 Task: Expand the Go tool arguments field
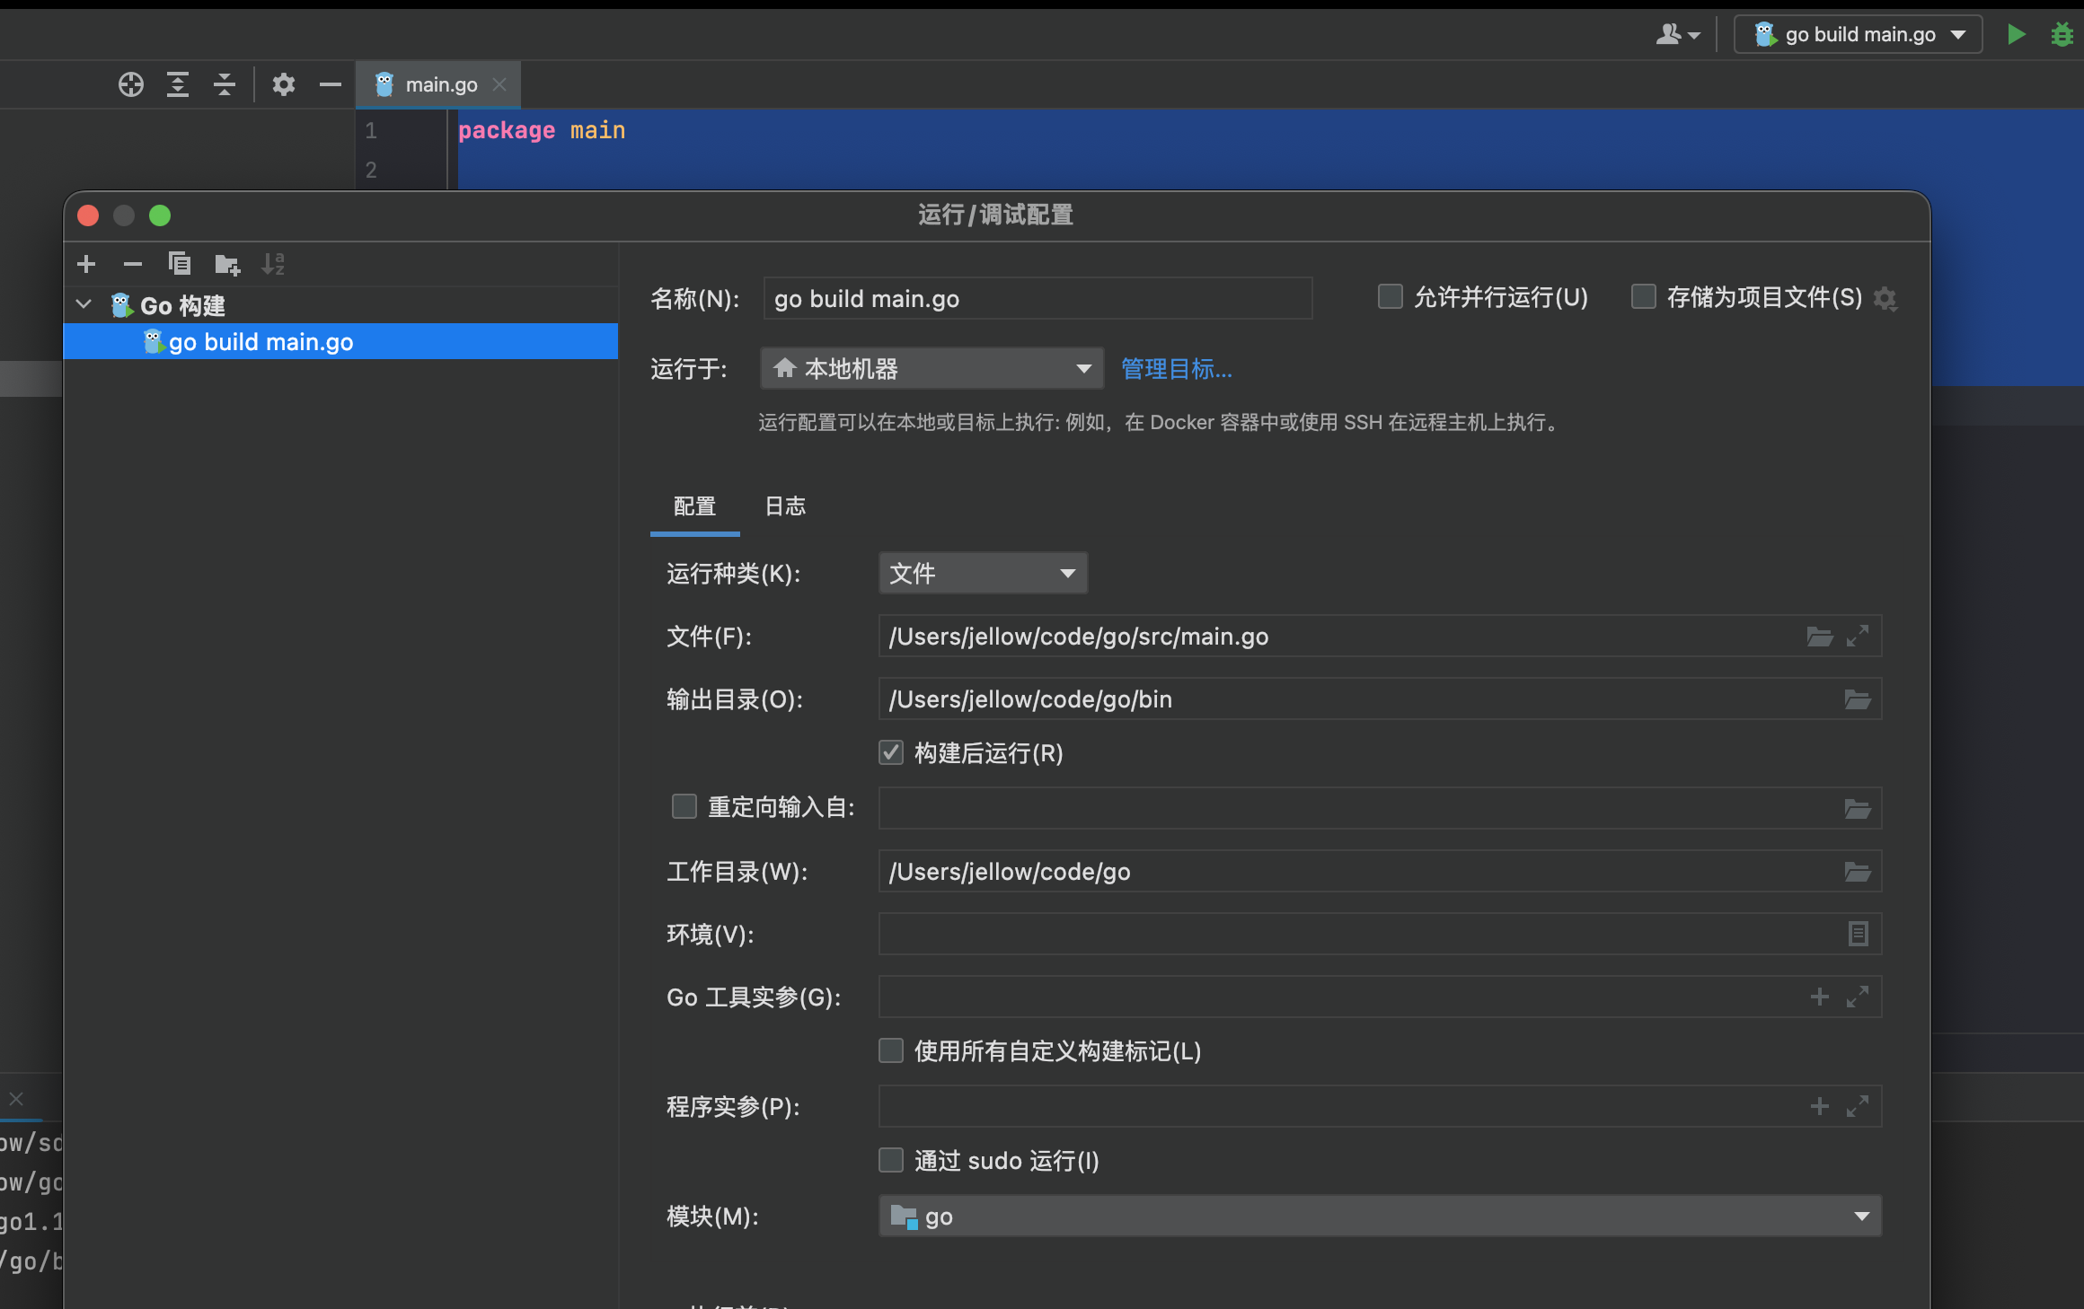1858,997
